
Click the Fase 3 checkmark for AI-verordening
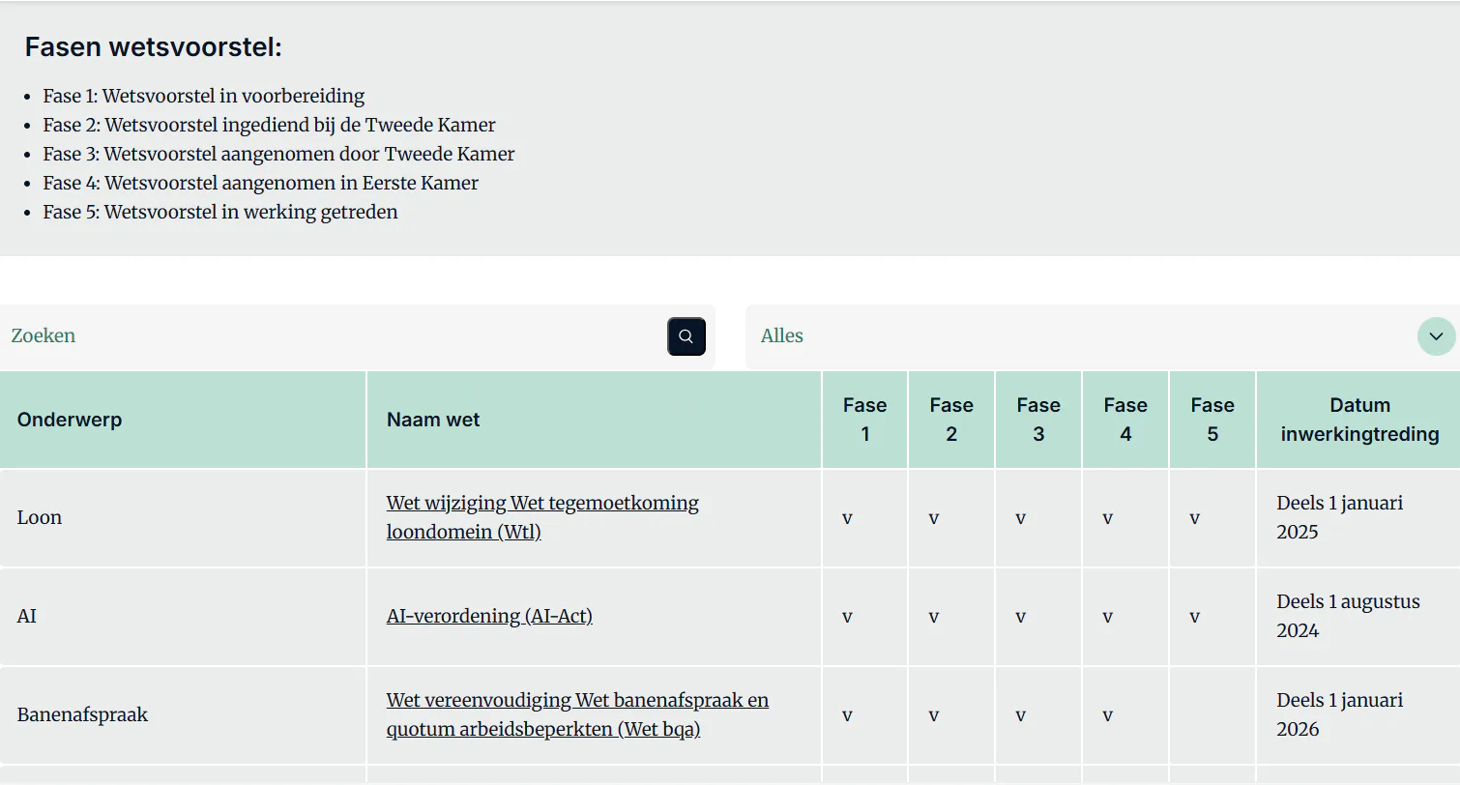1020,616
